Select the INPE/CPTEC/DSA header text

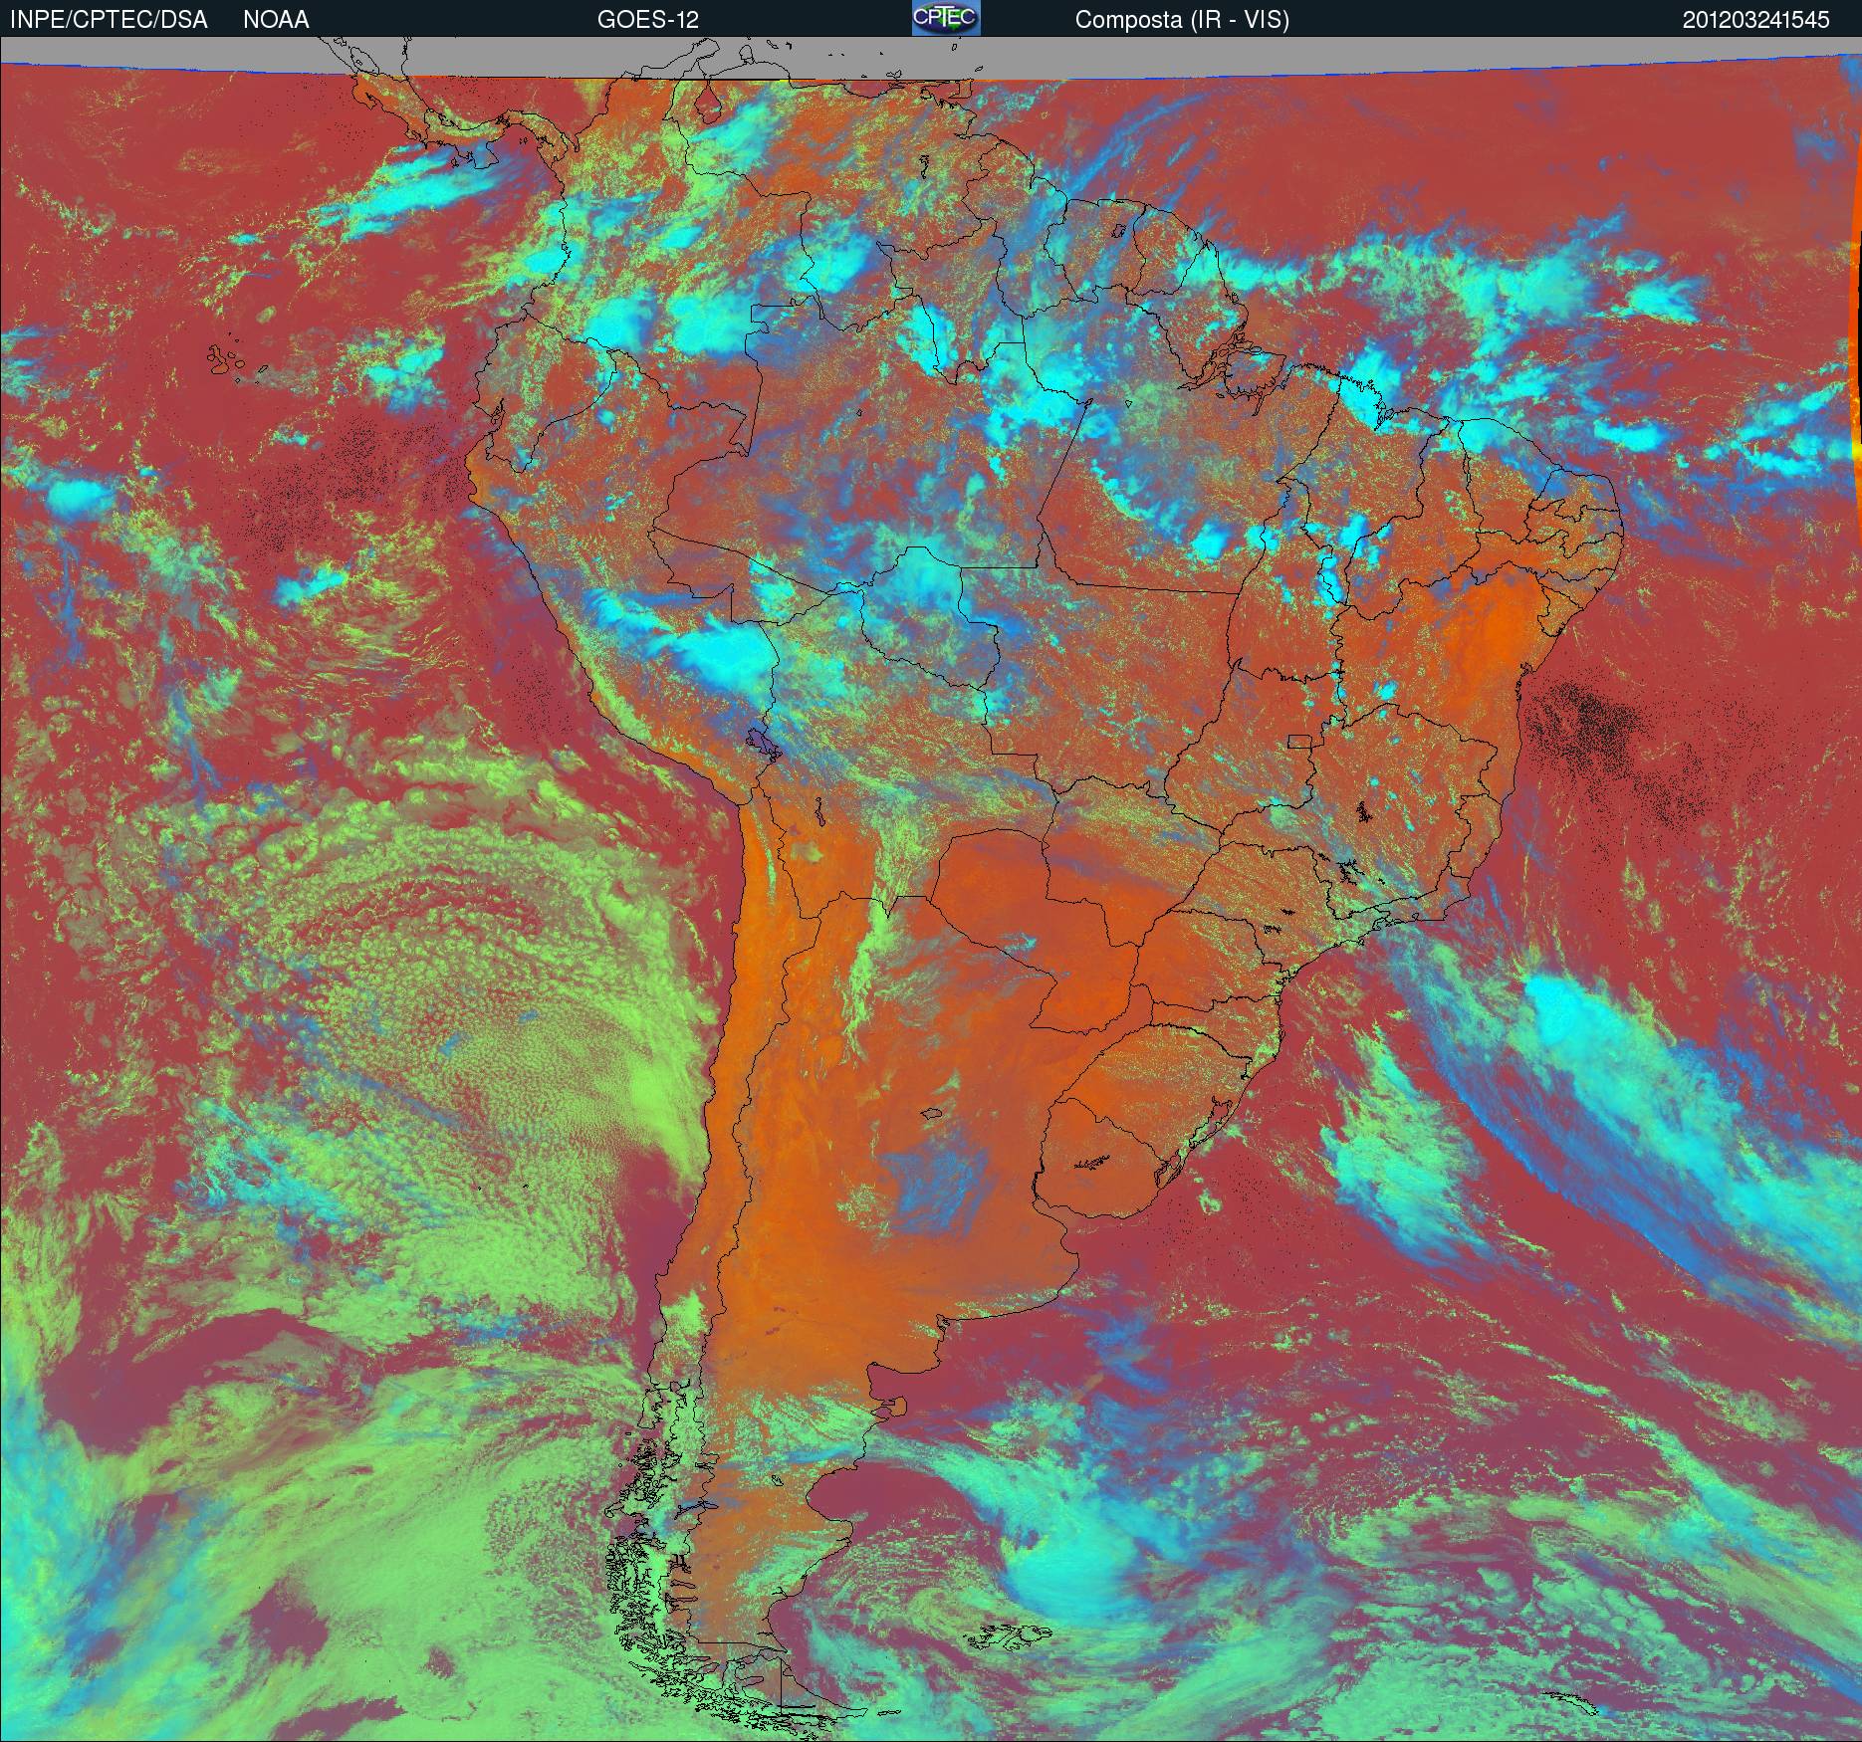click(109, 20)
